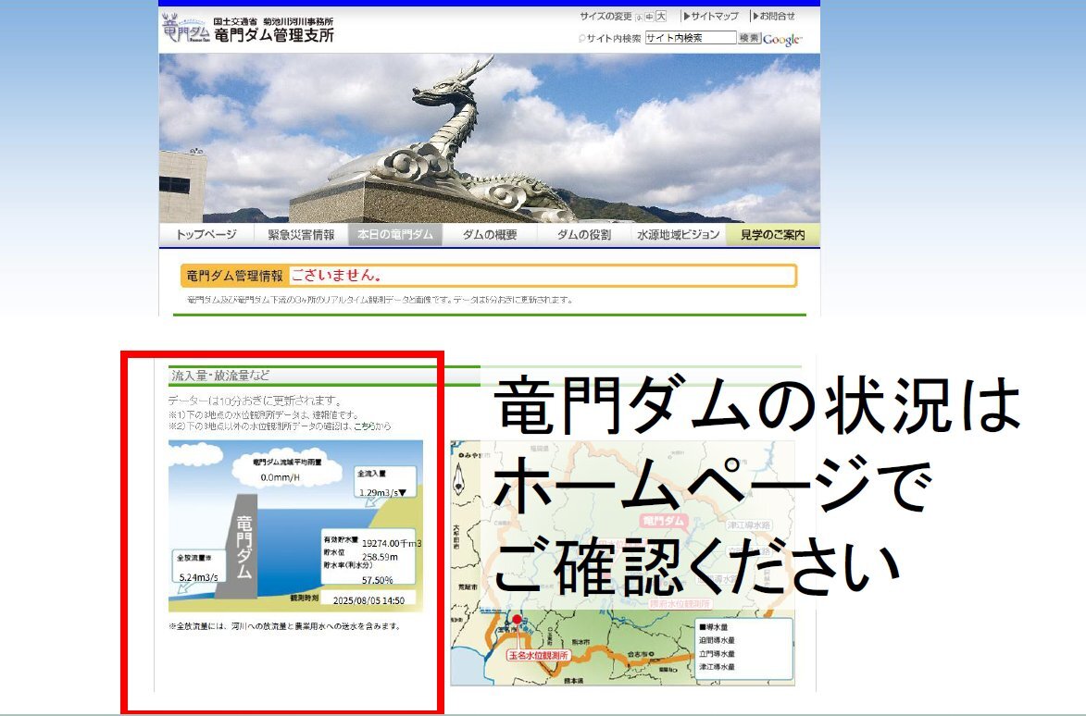Click the red ございません notice text
The image size is (1086, 716).
[337, 276]
